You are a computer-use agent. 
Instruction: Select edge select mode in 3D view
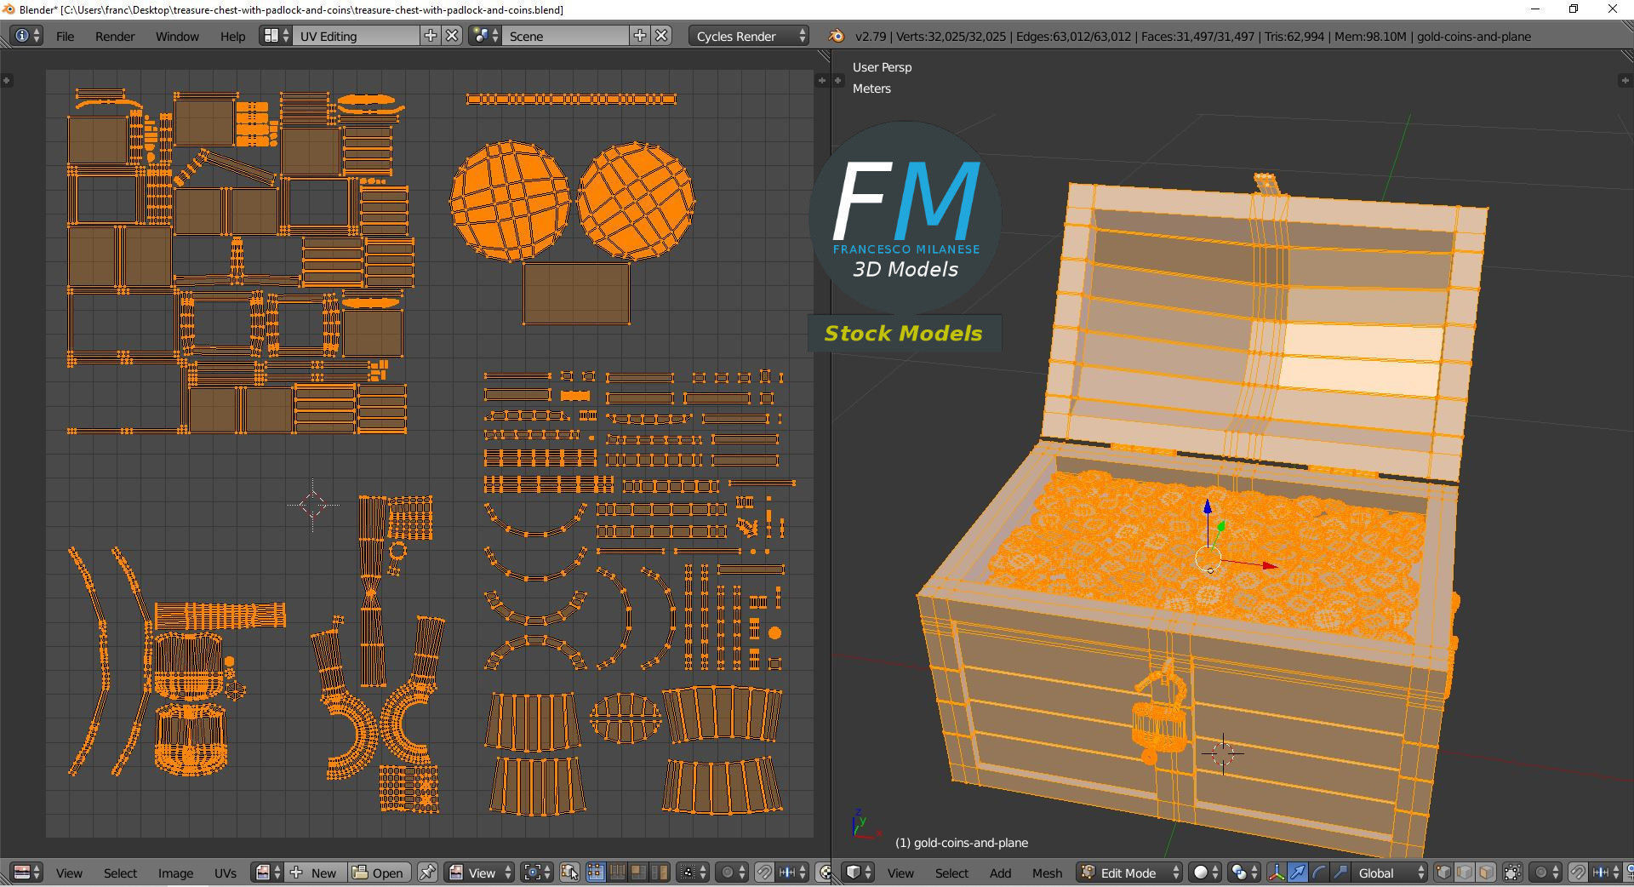(x=1465, y=873)
